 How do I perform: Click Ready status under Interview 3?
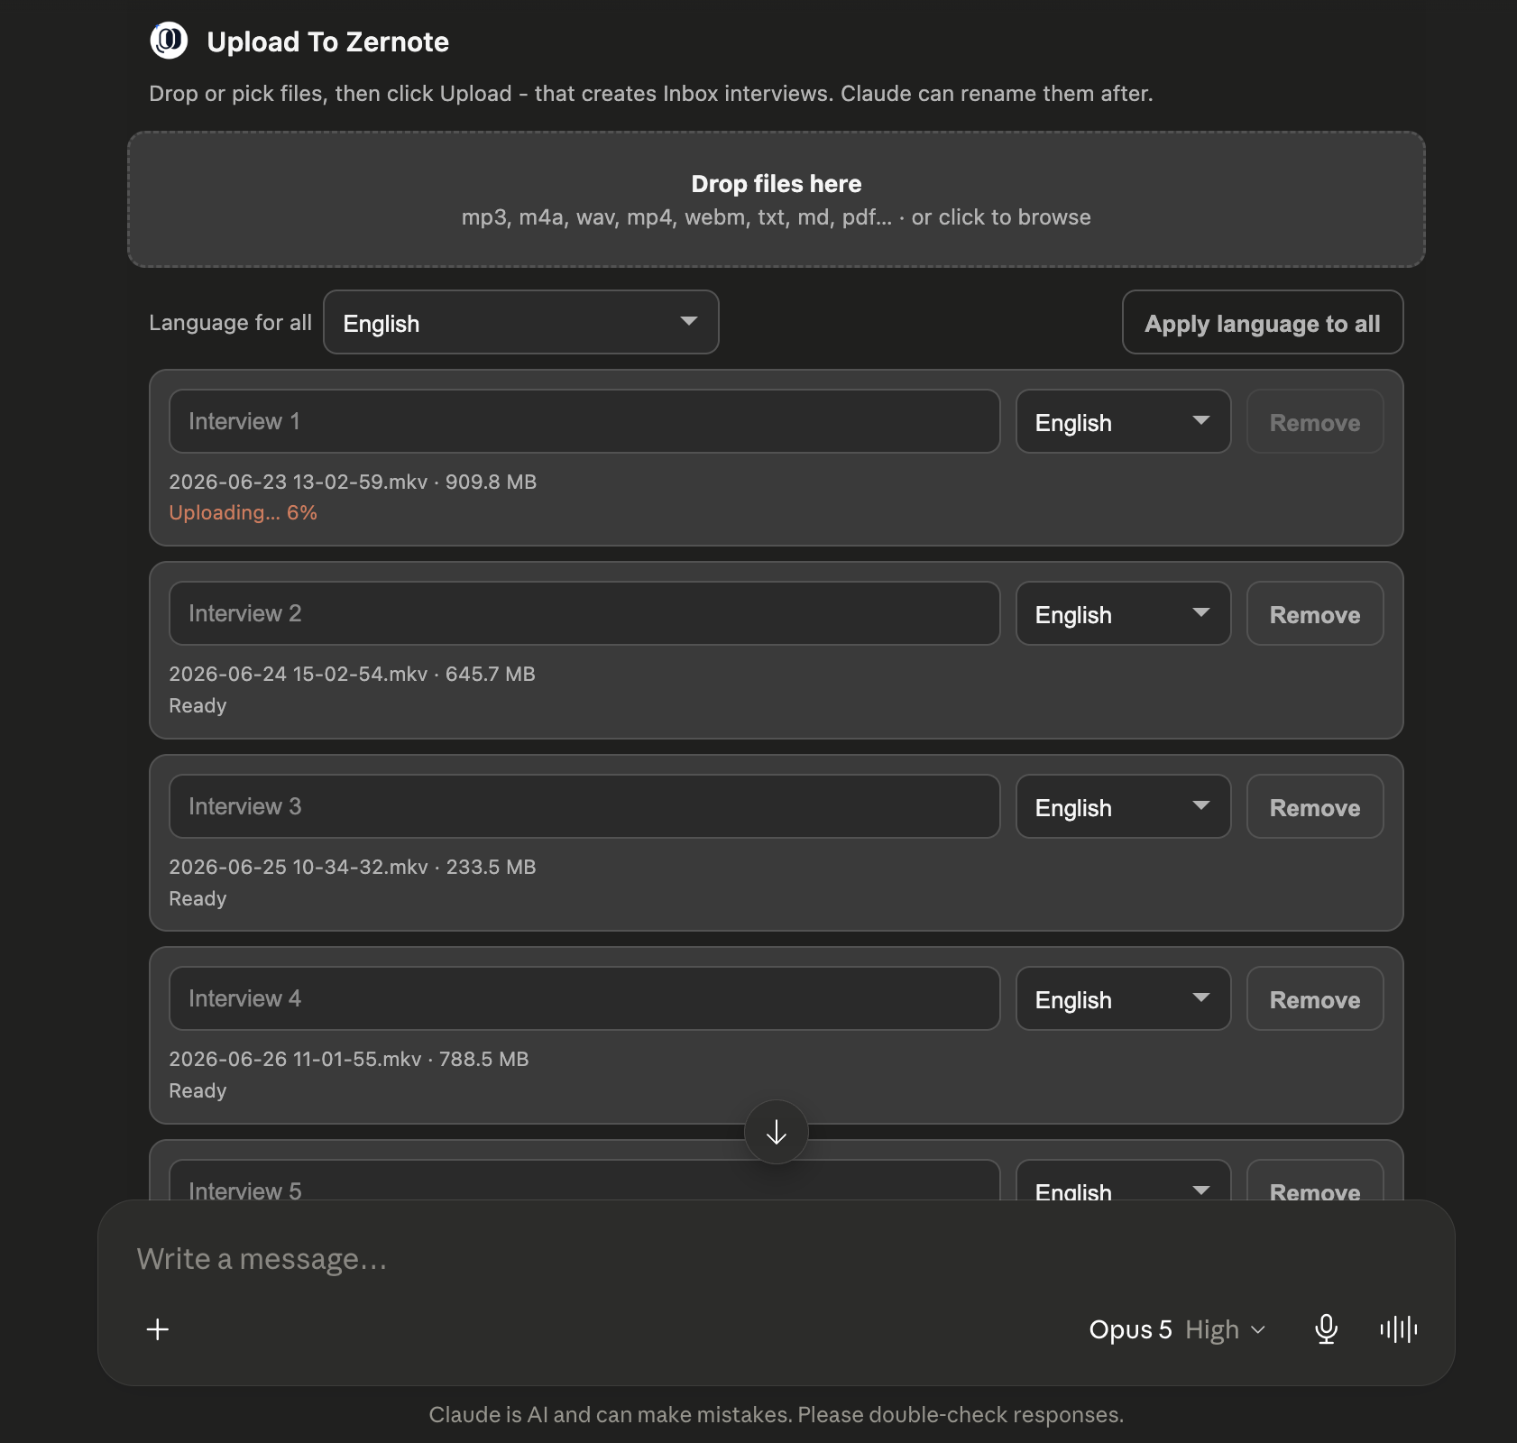[198, 898]
